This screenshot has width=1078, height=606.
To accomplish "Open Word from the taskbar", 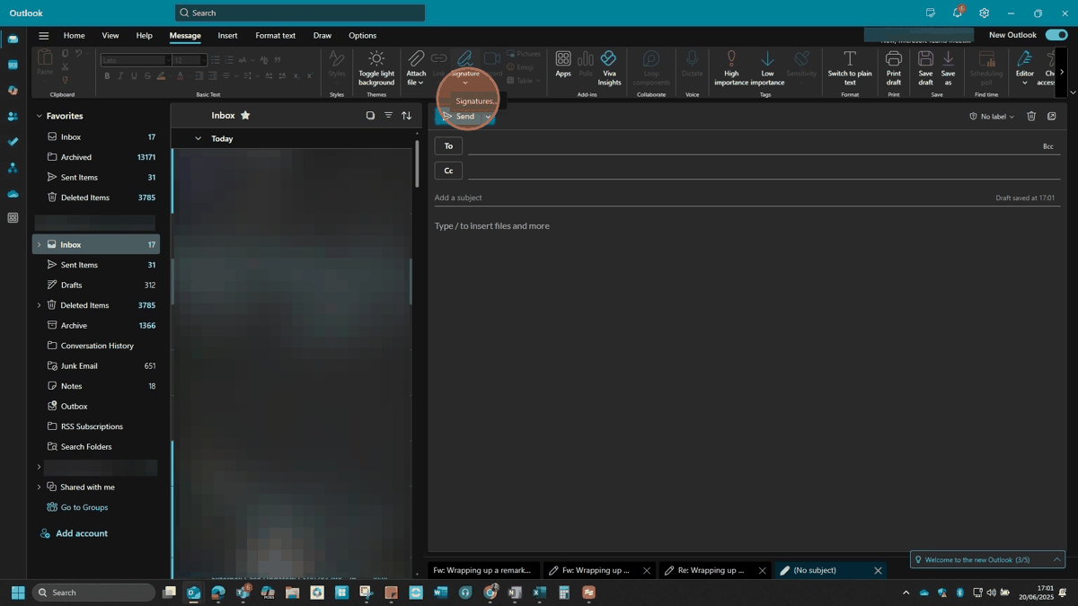I will tap(440, 593).
